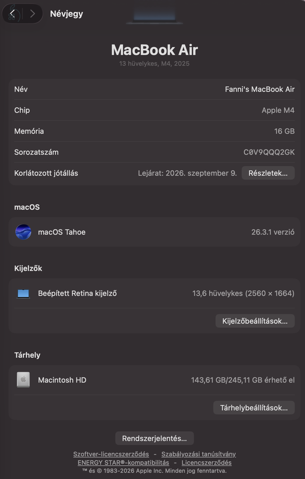
Task: Open the Licencszerződés link
Action: click(x=206, y=463)
